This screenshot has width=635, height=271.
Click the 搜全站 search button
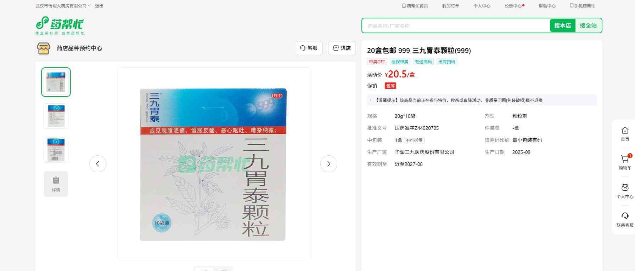588,25
